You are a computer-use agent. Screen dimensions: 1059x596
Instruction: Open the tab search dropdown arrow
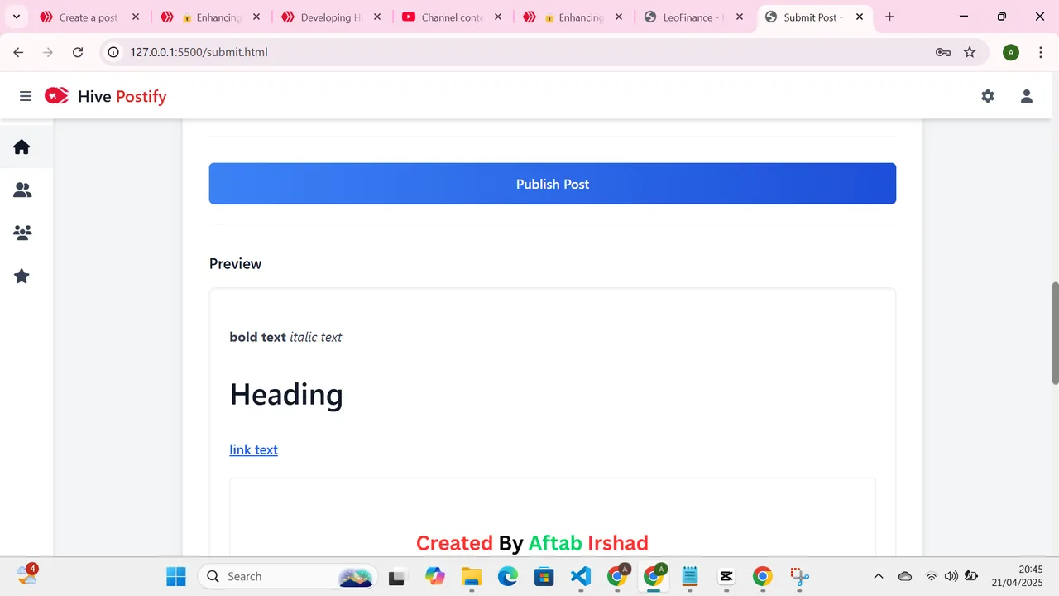pyautogui.click(x=16, y=17)
